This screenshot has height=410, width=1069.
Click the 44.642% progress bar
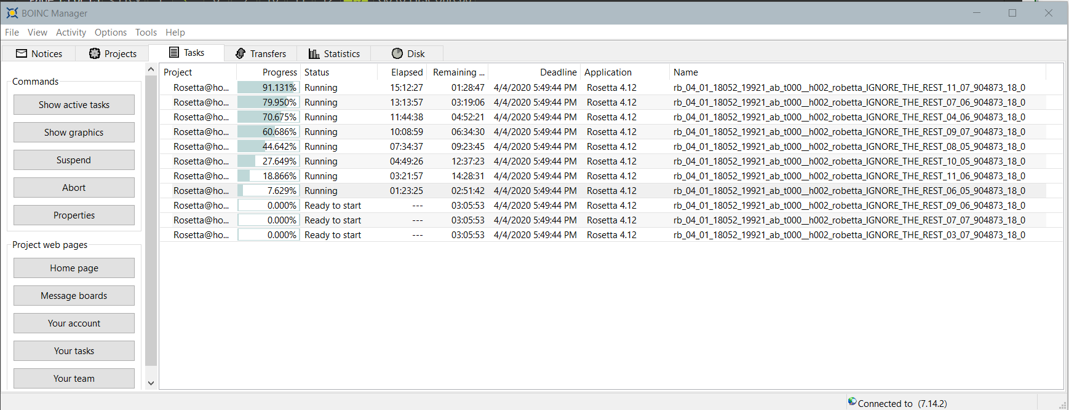pos(268,147)
